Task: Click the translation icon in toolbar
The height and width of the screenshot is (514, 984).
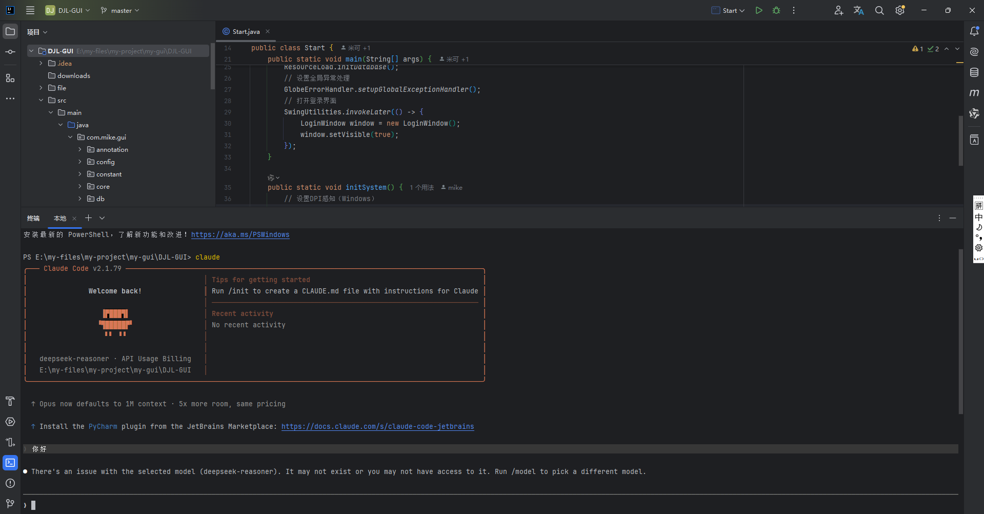Action: (859, 10)
